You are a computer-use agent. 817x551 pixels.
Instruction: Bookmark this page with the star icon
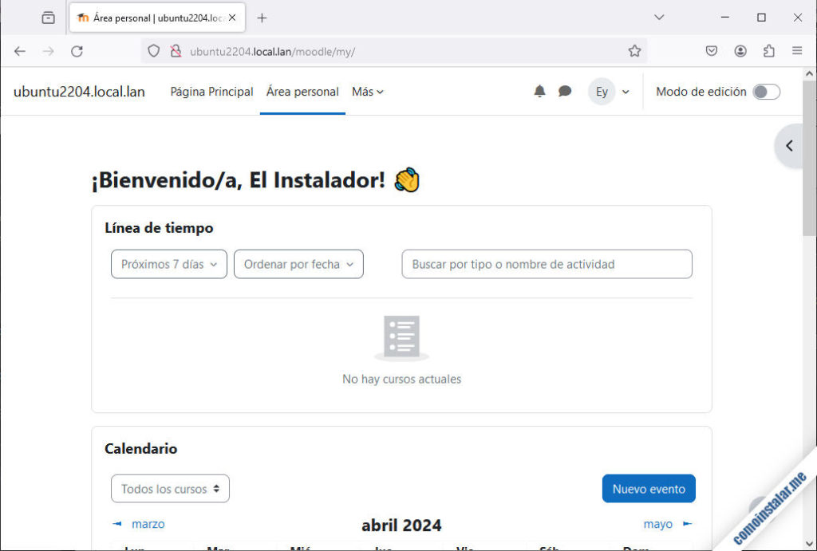click(x=634, y=50)
